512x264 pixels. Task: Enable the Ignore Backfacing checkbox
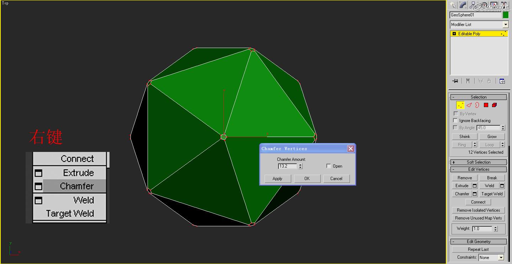(x=455, y=120)
